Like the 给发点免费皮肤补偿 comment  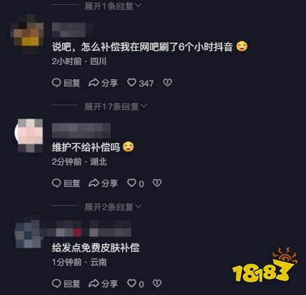(x=132, y=283)
